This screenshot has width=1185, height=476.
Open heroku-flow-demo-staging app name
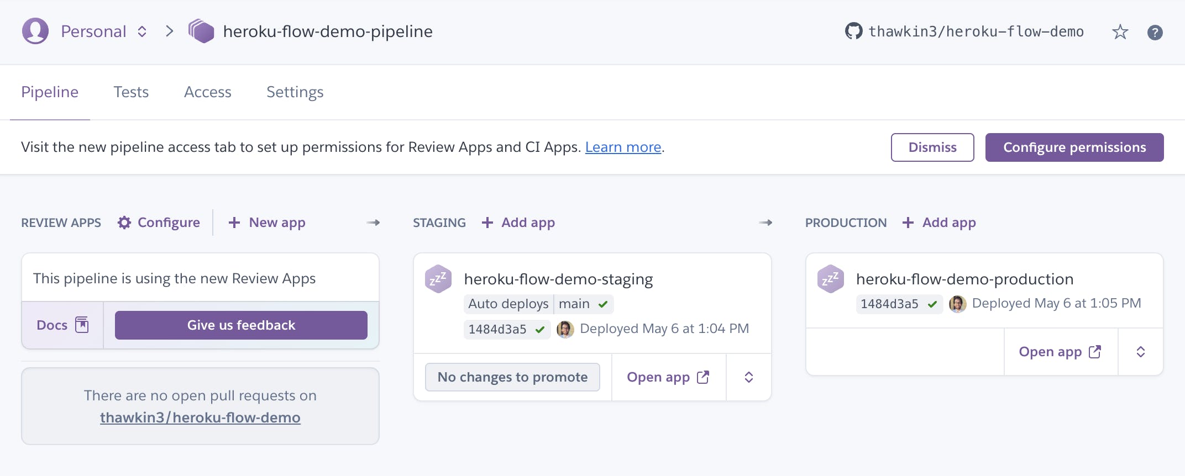point(558,279)
